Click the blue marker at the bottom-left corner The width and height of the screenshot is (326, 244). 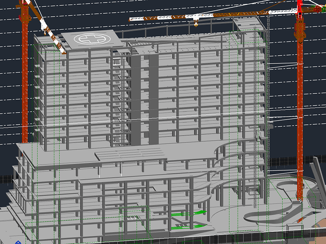(x=18, y=242)
